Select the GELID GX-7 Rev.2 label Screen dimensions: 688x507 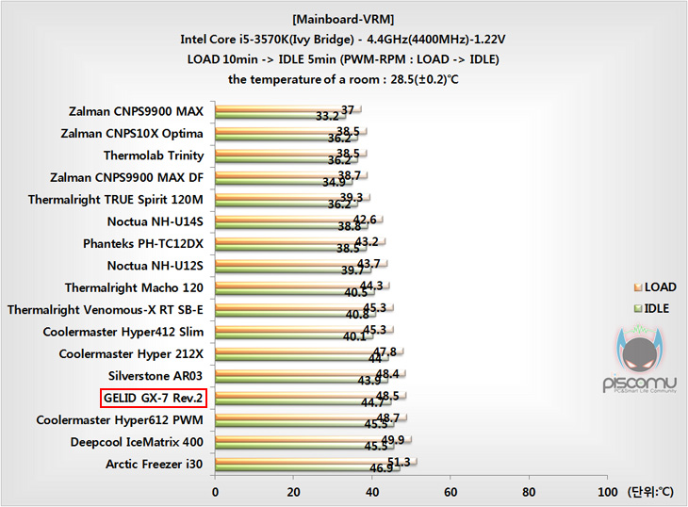click(x=153, y=399)
